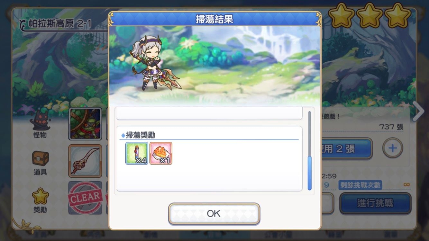Click the 剩餘挑戰次數 remaining attempts label
429x241 pixels.
(360, 185)
